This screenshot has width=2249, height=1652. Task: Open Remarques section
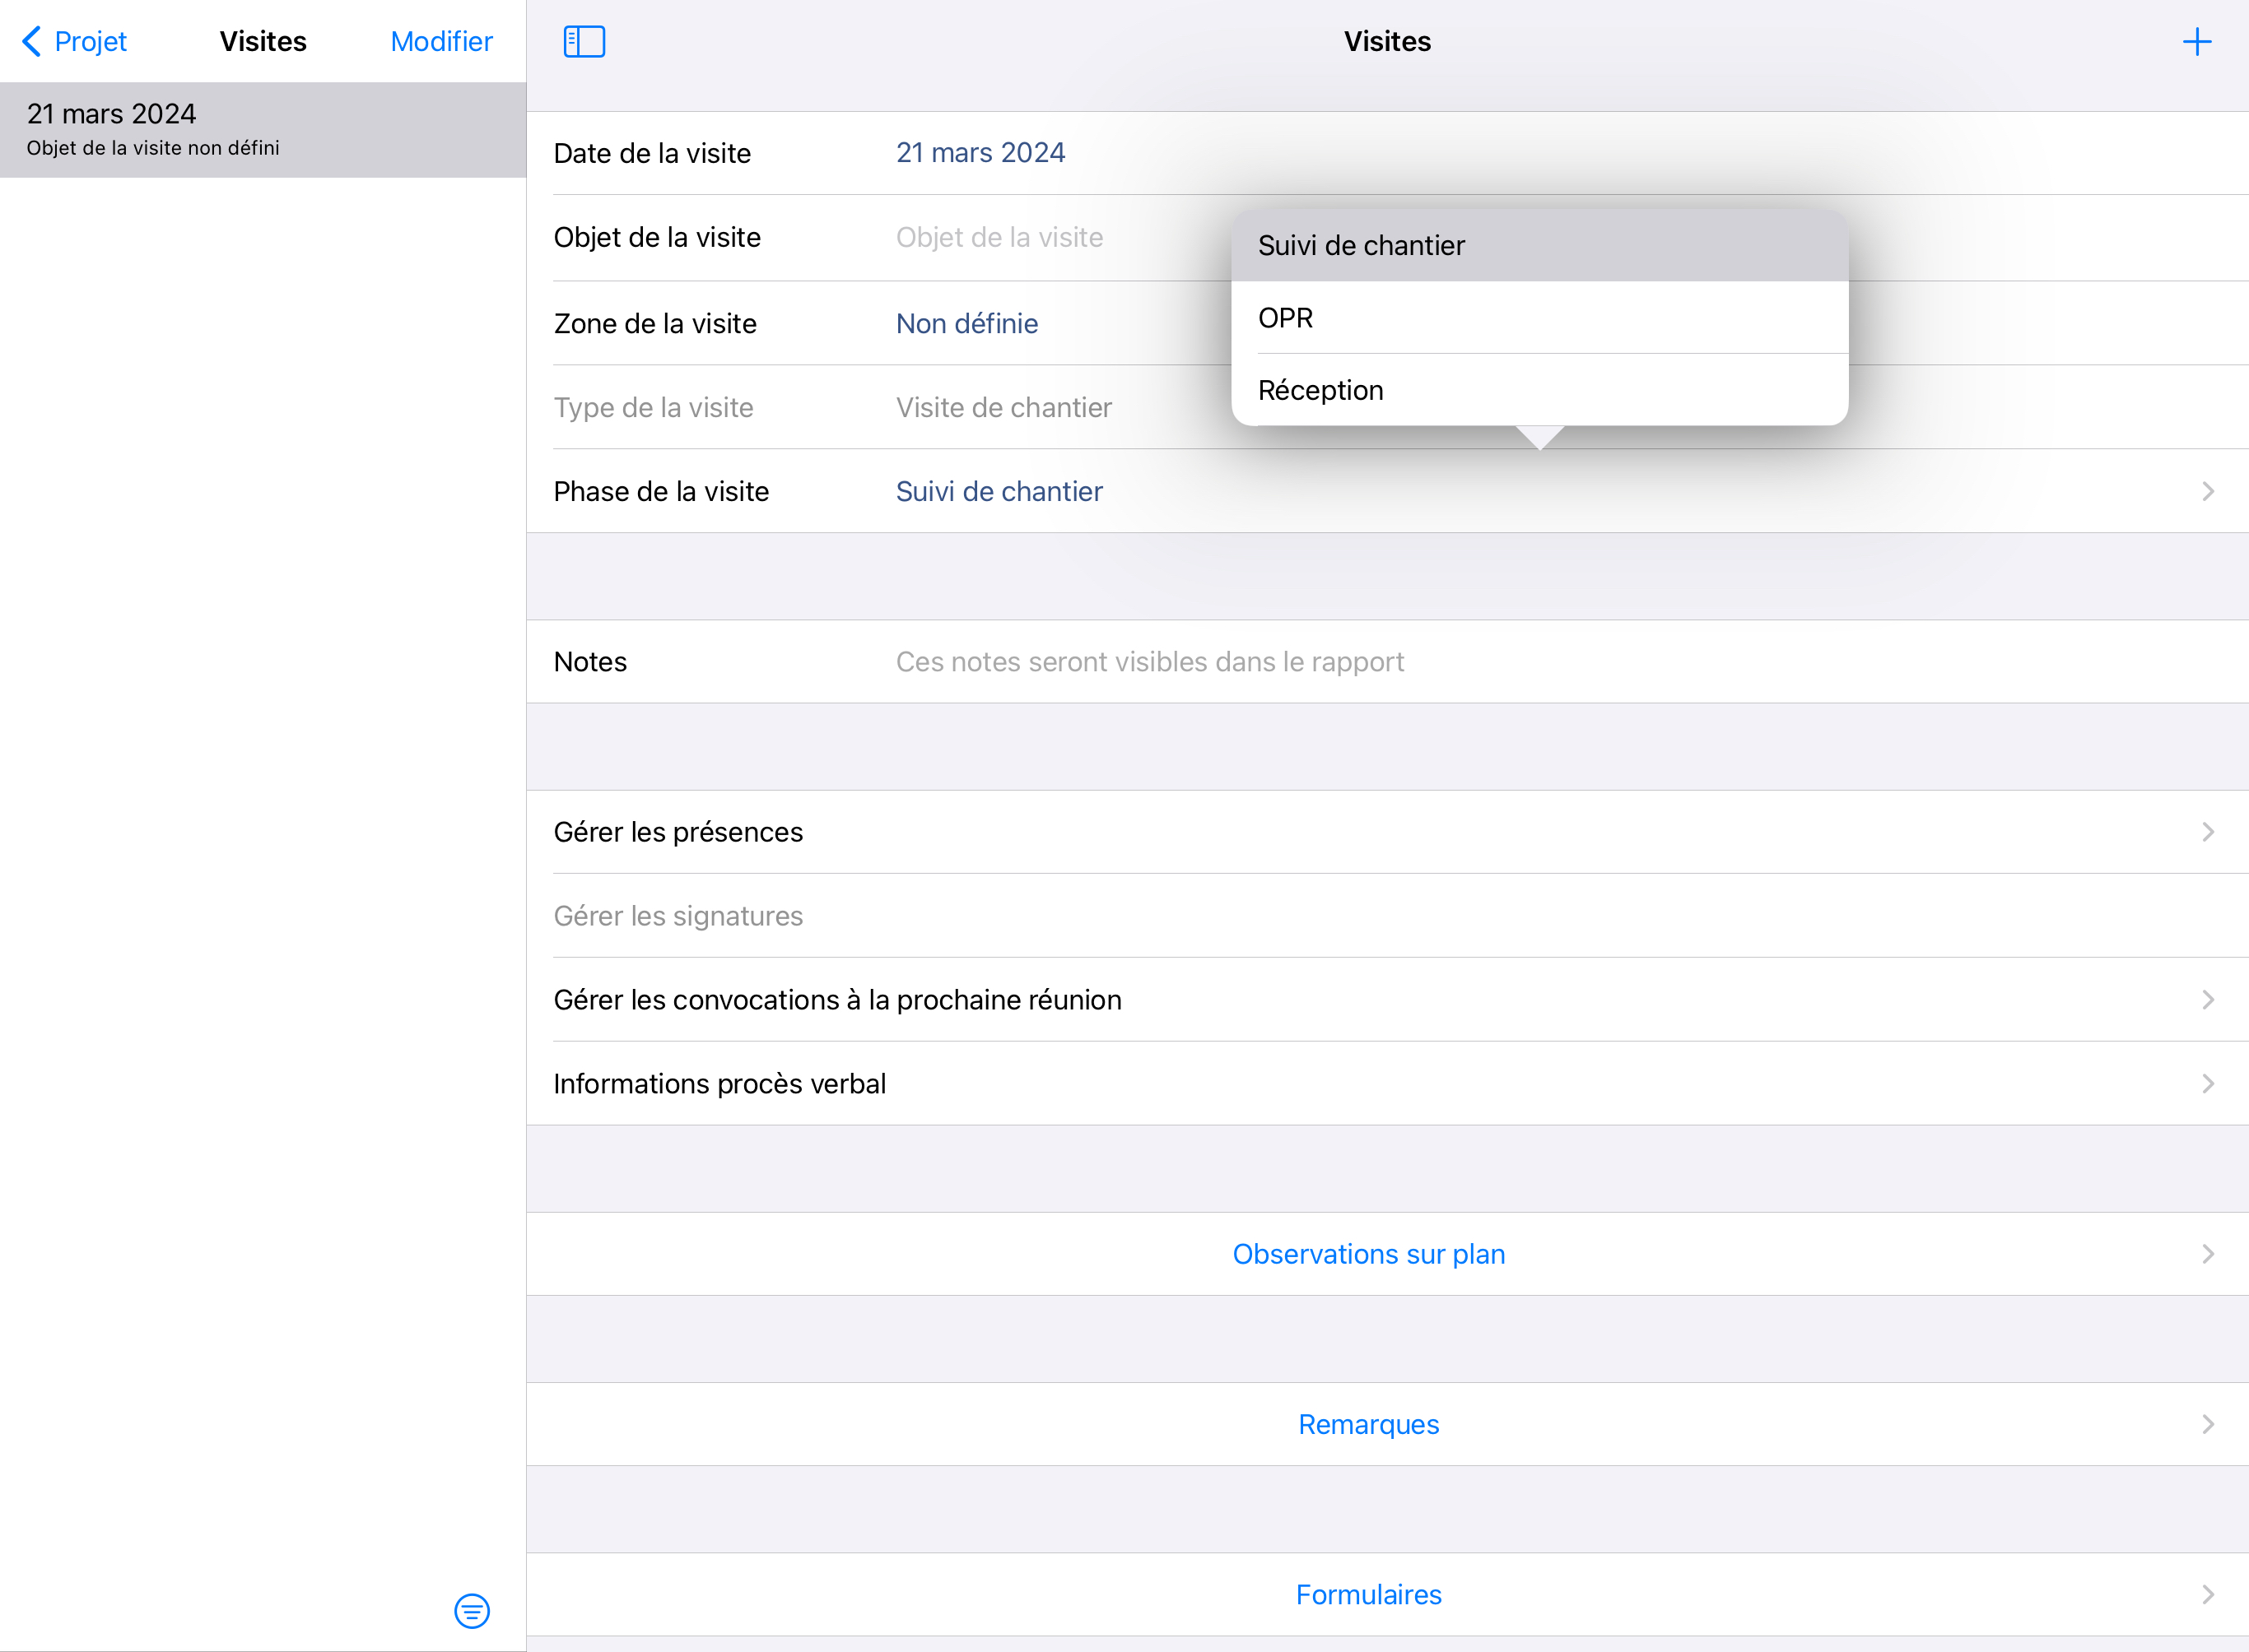(1367, 1424)
